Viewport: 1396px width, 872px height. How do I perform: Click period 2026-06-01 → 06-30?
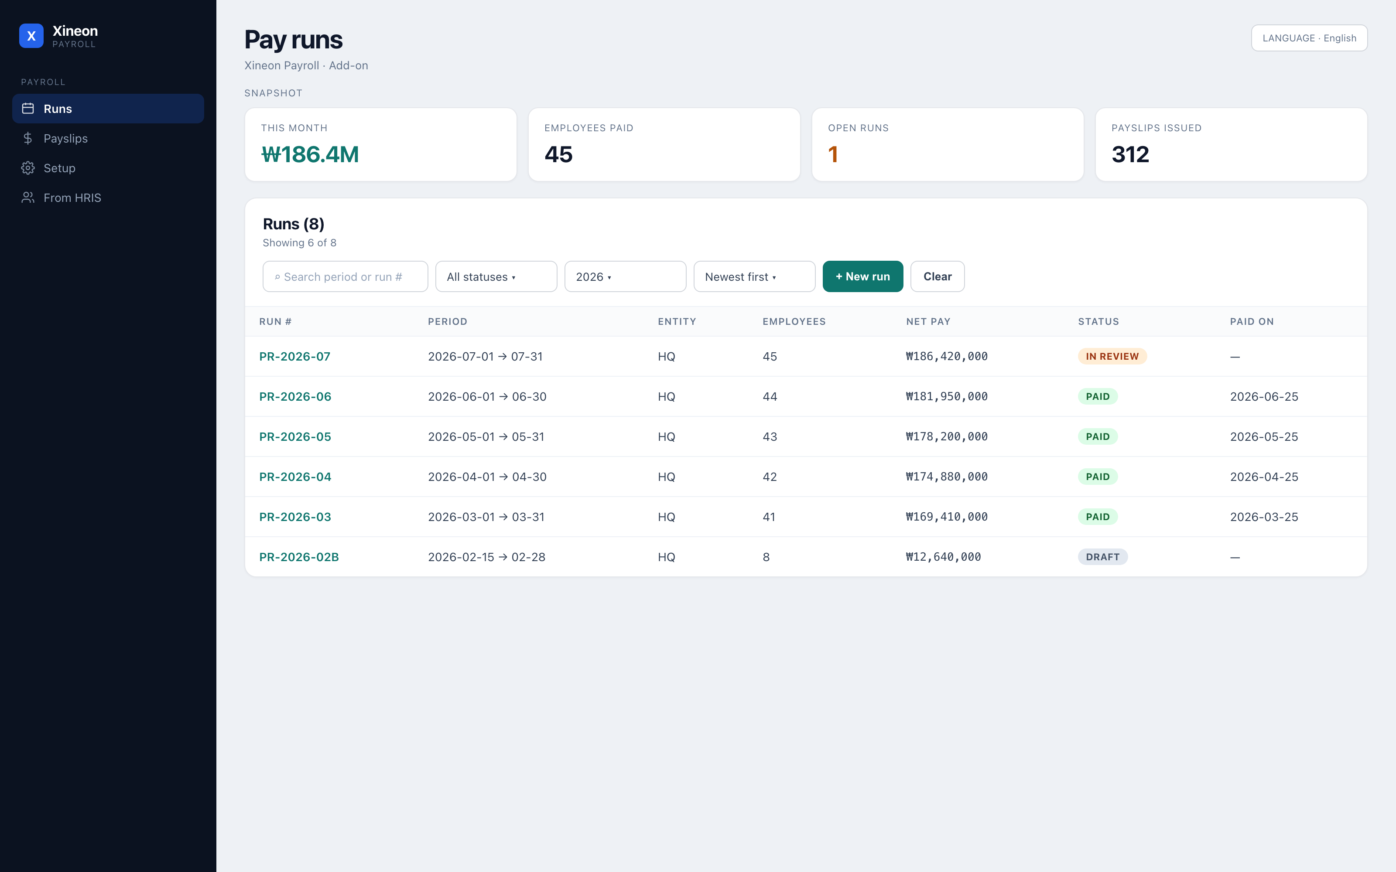click(487, 397)
